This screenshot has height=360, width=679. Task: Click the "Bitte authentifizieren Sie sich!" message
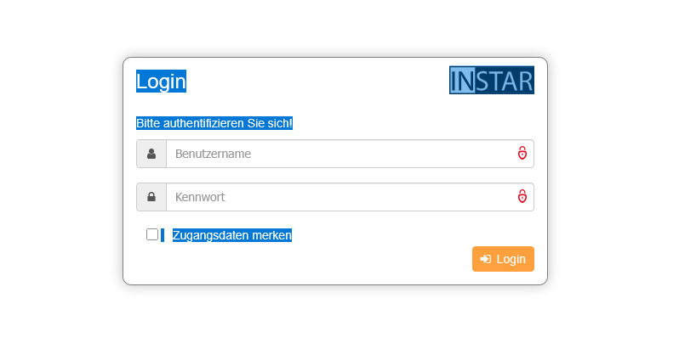click(214, 123)
